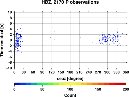Select the y-axis tick label "-4"
Viewport: 129px width, 97px height.
click(x=10, y=51)
